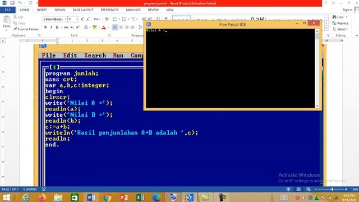Viewport: 359px width, 202px height.
Task: Activate the Format Painter
Action: pos(26,29)
